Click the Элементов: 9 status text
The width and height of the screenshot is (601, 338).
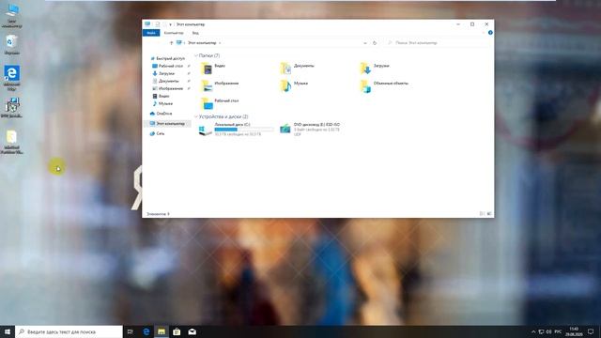point(158,214)
